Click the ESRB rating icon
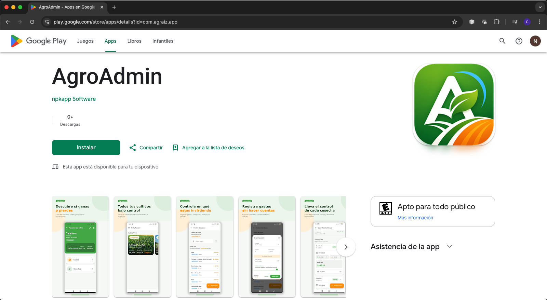This screenshot has width=547, height=300. point(386,208)
